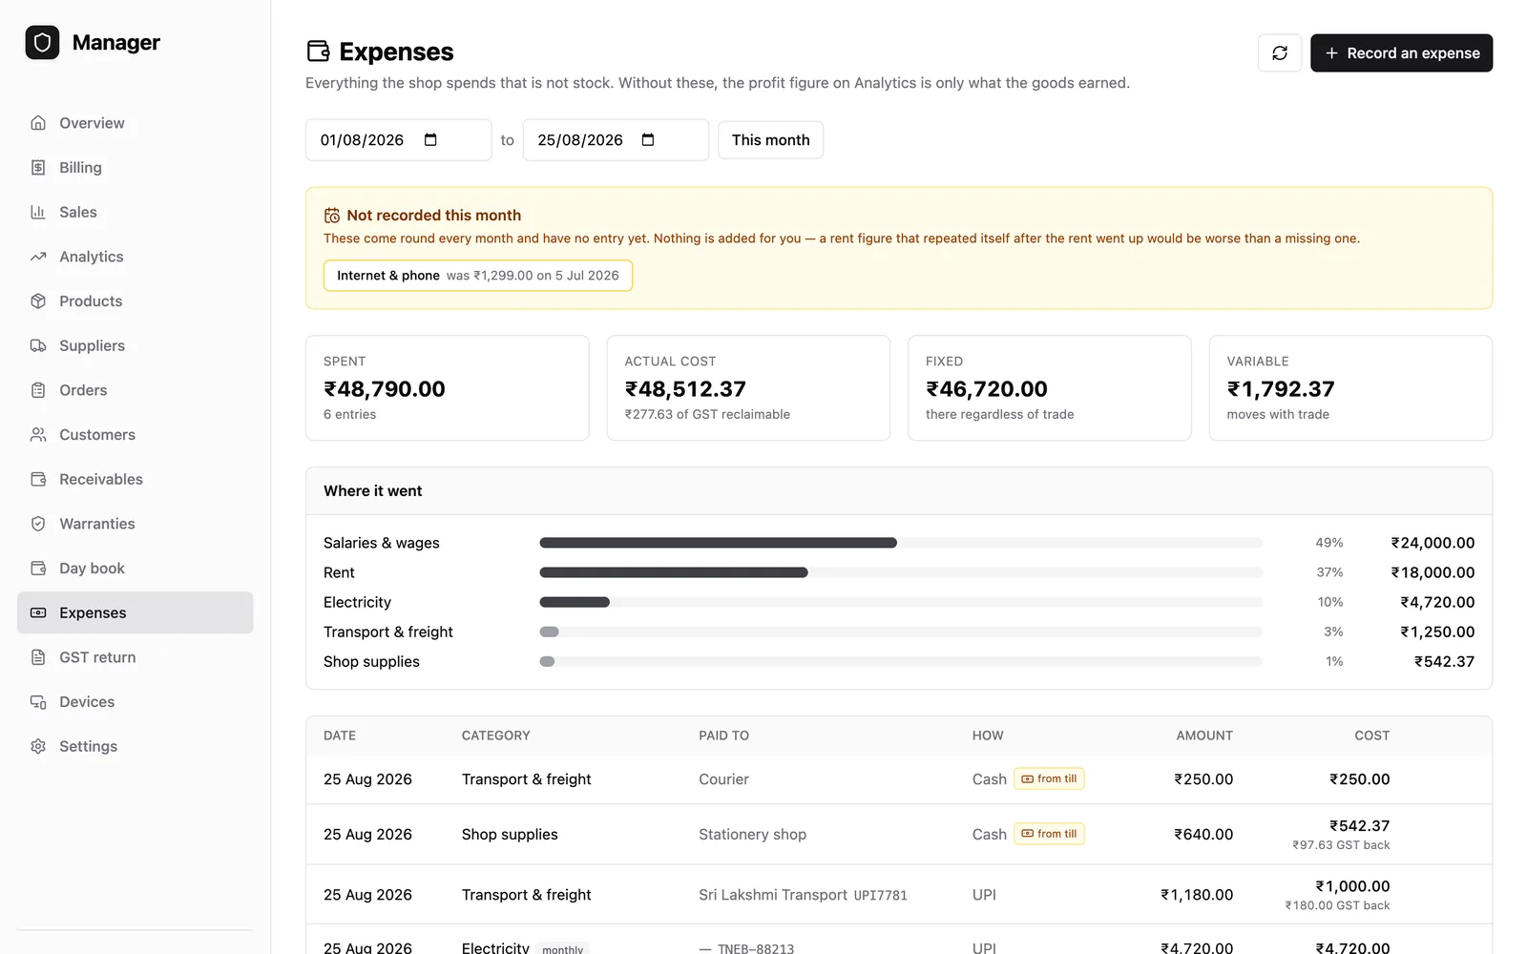
Task: Click the Settings gear icon
Action: 38,746
